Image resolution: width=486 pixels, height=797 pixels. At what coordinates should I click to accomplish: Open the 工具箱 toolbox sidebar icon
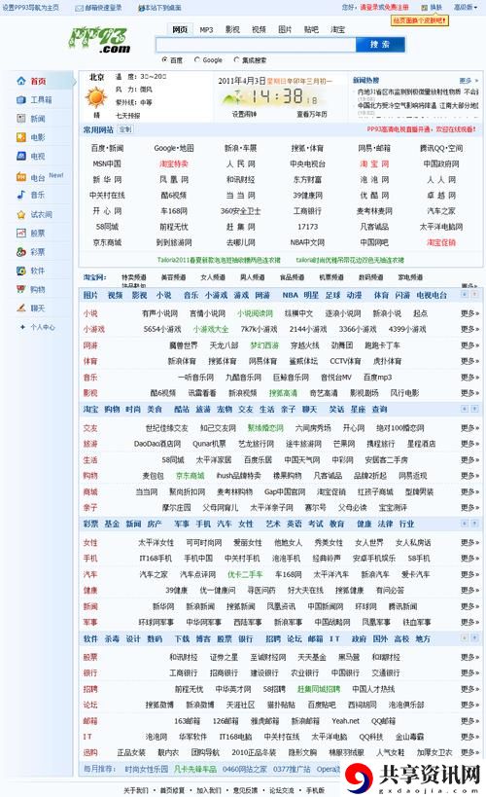21,99
